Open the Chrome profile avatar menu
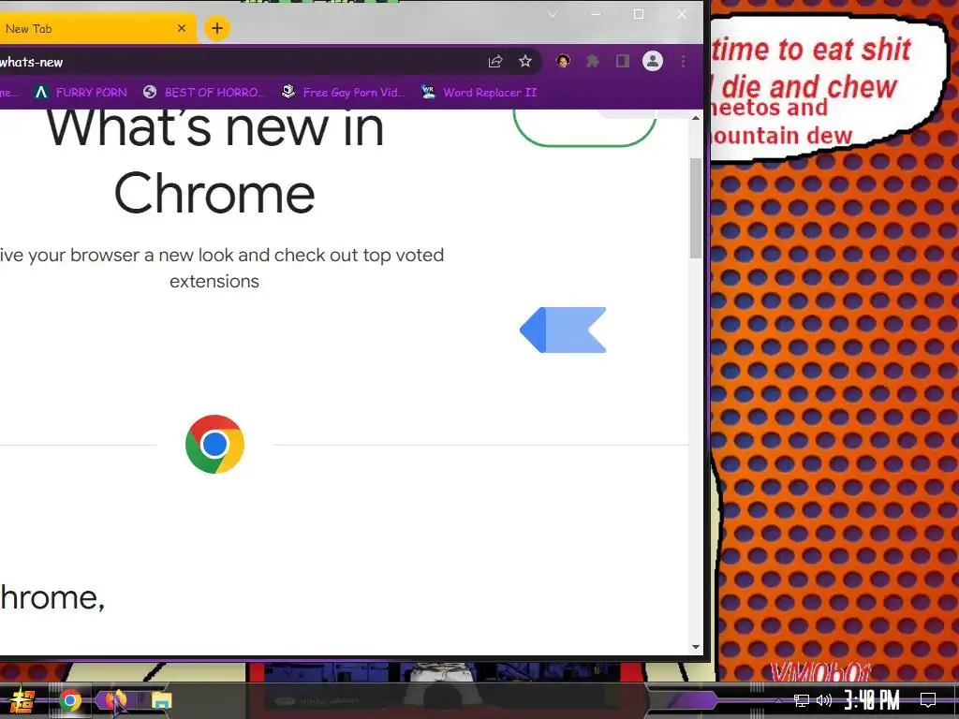This screenshot has width=959, height=719. (x=653, y=61)
